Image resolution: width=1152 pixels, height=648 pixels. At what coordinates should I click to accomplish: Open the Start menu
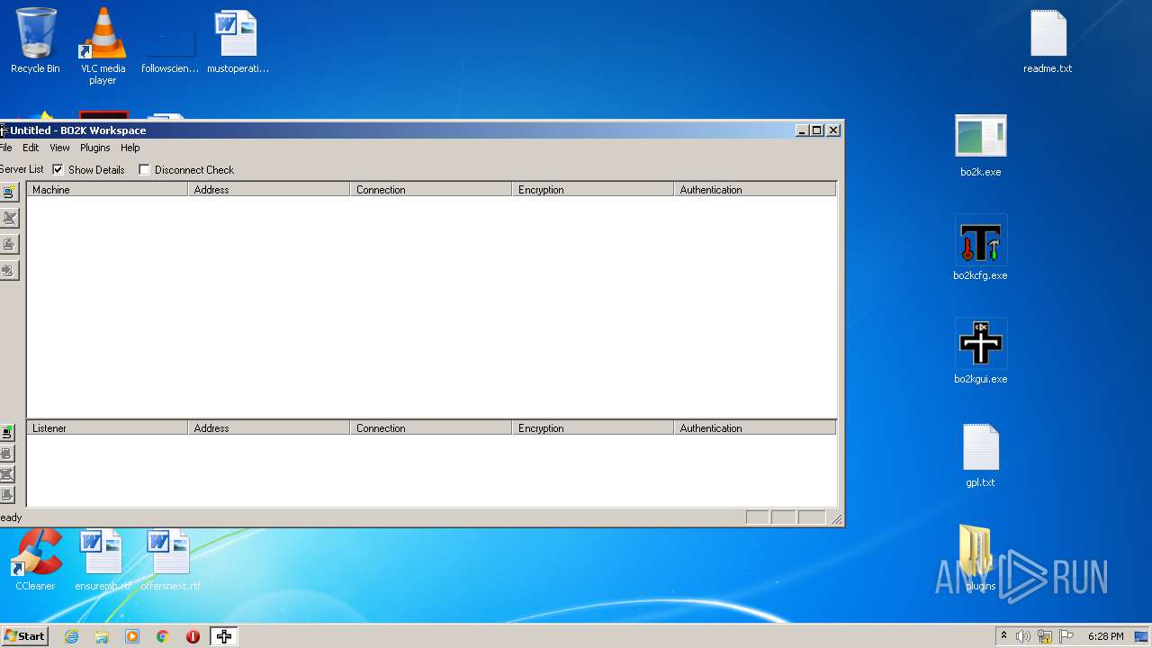click(24, 636)
